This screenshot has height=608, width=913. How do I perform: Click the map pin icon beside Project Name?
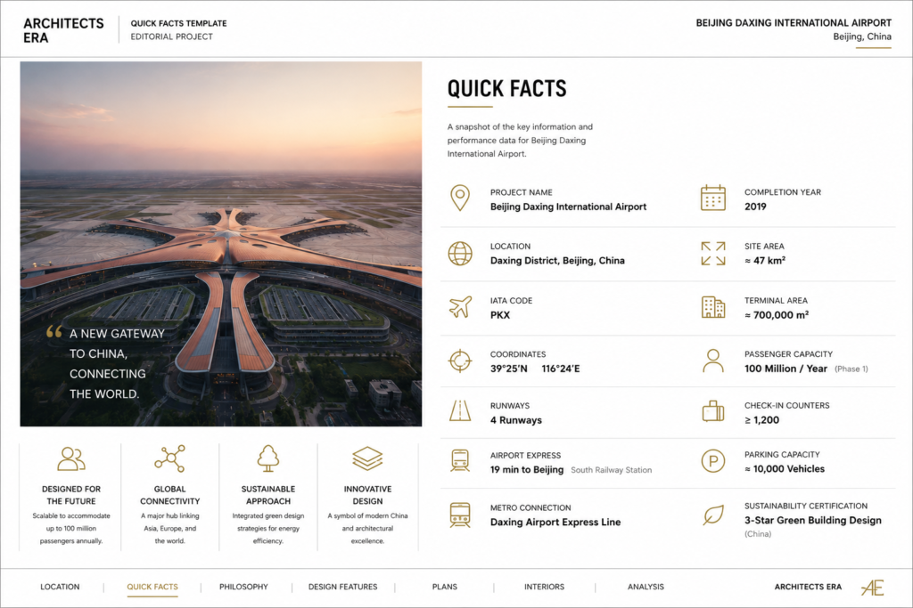[x=460, y=199]
